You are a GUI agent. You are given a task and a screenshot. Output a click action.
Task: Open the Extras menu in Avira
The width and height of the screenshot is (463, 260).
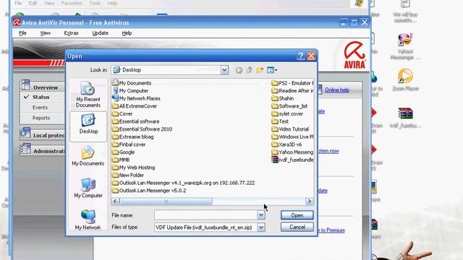tap(71, 33)
